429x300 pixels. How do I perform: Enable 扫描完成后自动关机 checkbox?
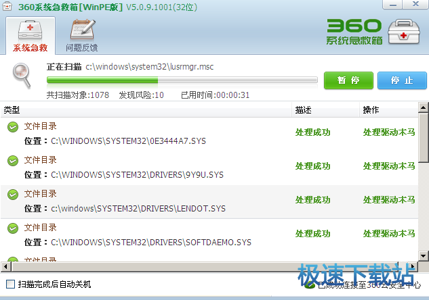[10, 284]
